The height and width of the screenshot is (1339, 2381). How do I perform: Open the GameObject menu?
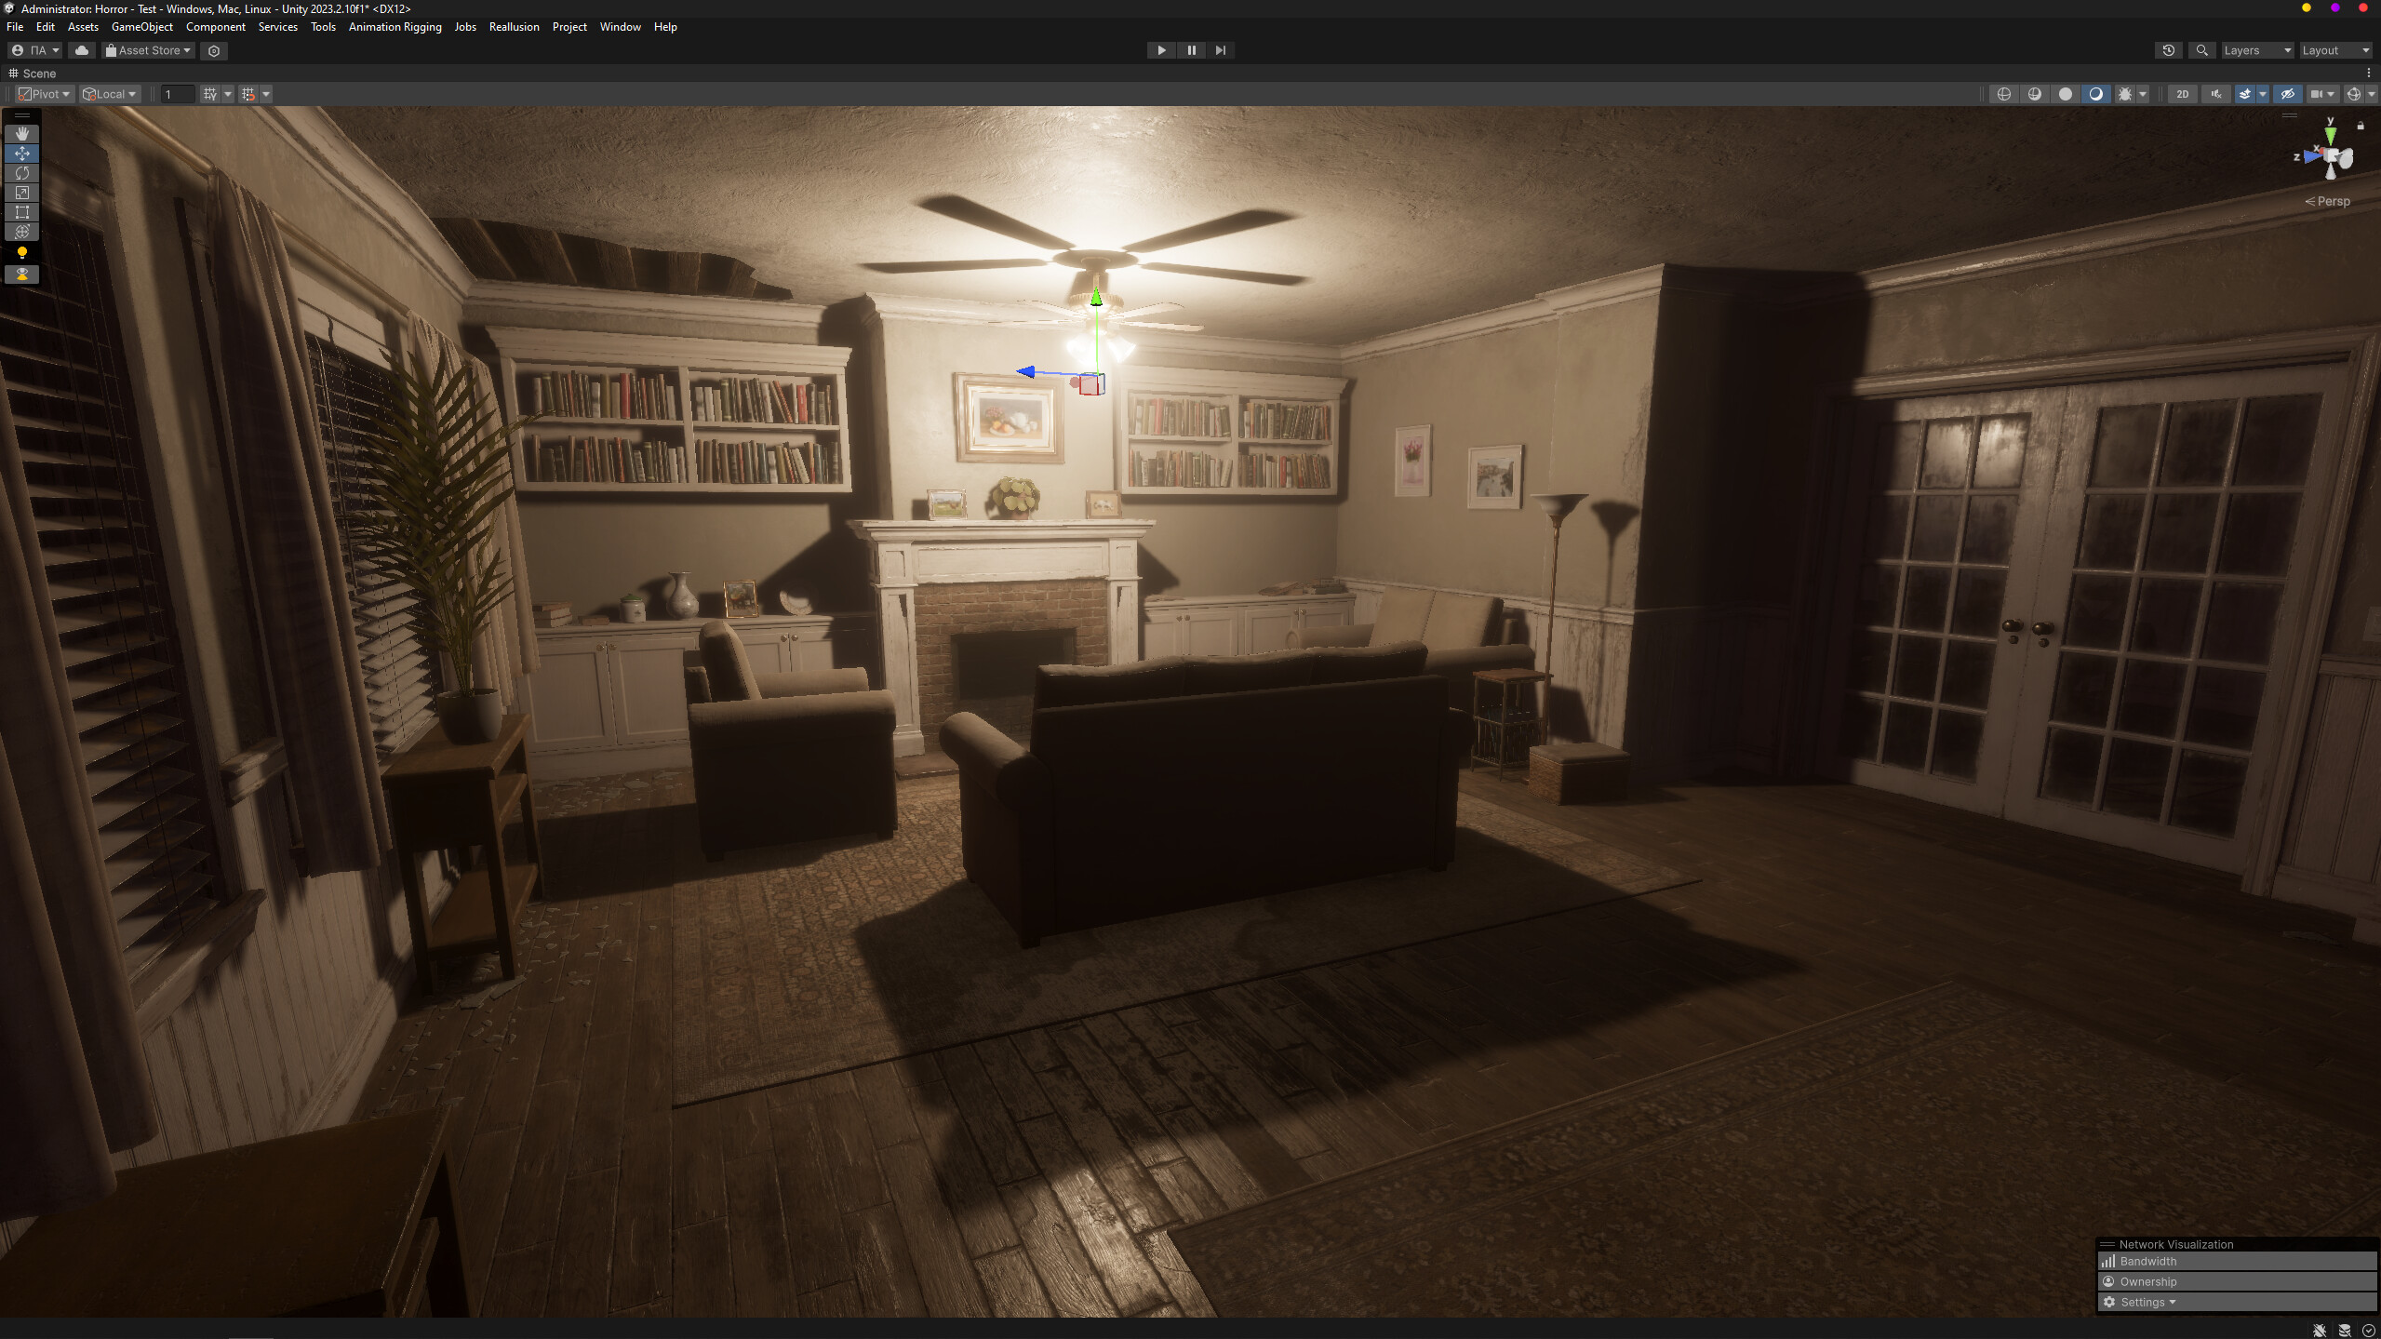(x=141, y=26)
